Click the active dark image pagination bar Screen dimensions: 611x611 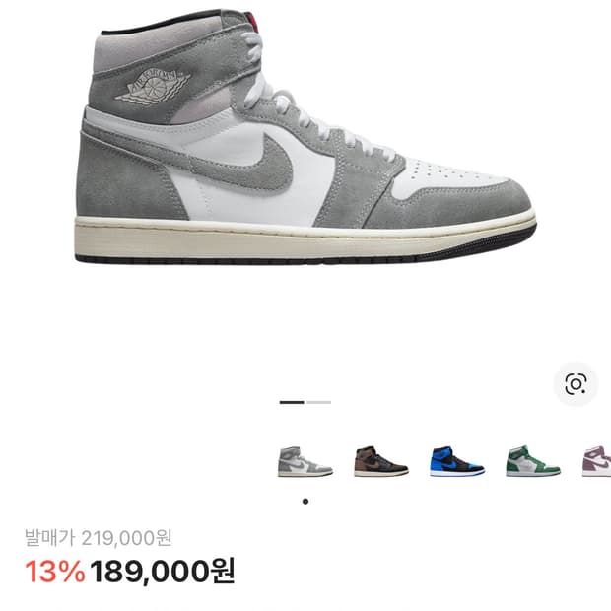[x=292, y=402]
